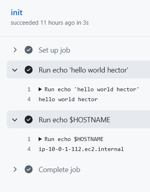Click the Set up job success check icon
The image size is (150, 192).
coord(29,50)
